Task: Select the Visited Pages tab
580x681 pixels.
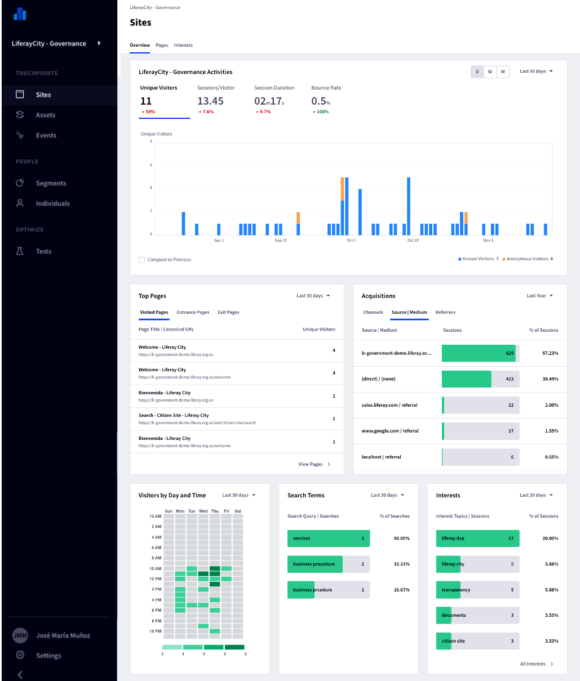Action: [x=154, y=312]
